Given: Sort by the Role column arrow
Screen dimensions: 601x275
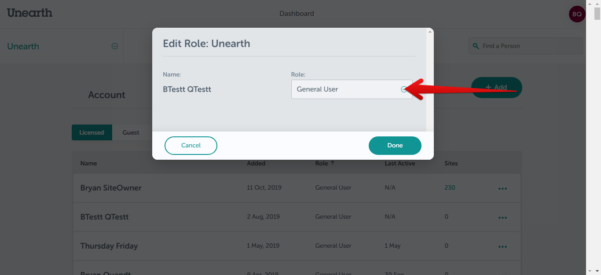Looking at the screenshot, I should [333, 163].
